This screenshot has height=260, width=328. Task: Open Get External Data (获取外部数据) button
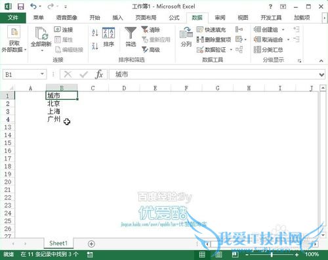pyautogui.click(x=14, y=39)
